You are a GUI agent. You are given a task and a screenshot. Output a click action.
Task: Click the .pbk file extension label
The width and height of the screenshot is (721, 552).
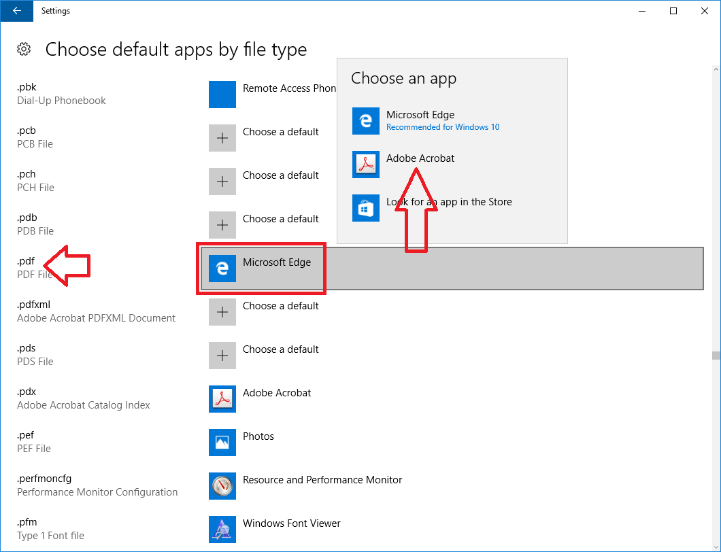[x=27, y=87]
